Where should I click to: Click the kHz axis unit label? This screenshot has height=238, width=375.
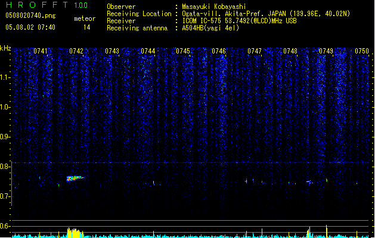tap(5, 48)
